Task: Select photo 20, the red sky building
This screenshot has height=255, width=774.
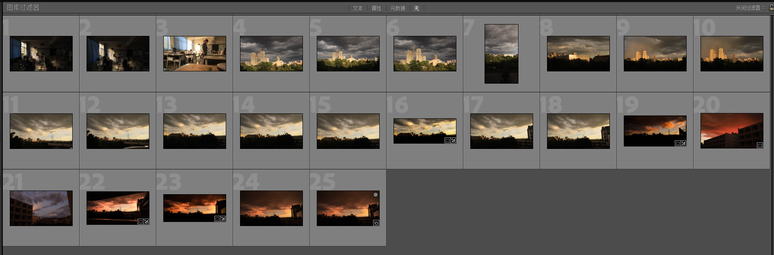Action: (732, 131)
